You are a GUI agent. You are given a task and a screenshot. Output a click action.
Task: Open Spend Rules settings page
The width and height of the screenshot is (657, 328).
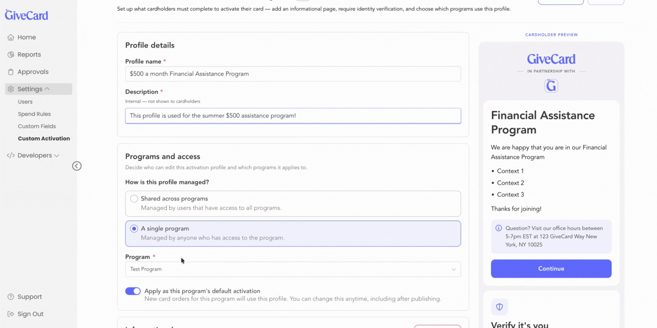point(34,114)
